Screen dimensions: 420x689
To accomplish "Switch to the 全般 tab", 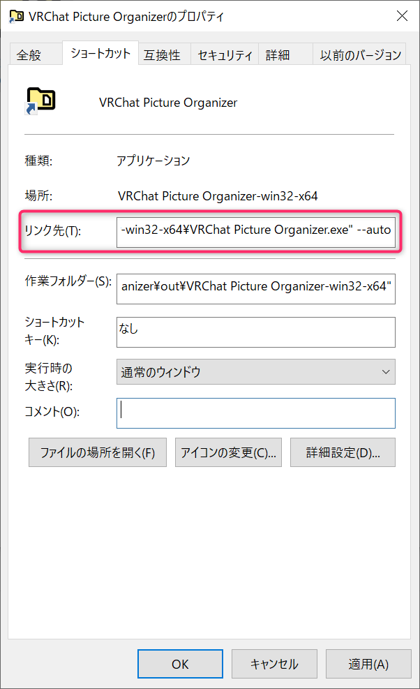I will pyautogui.click(x=35, y=55).
